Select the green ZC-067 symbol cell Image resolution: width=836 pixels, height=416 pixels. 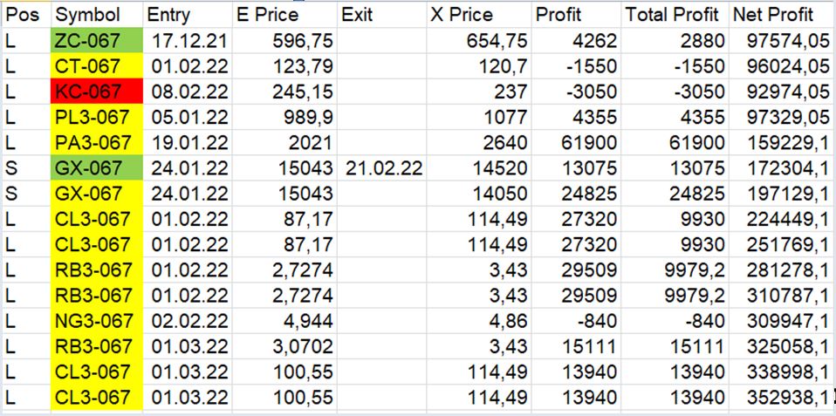point(94,40)
